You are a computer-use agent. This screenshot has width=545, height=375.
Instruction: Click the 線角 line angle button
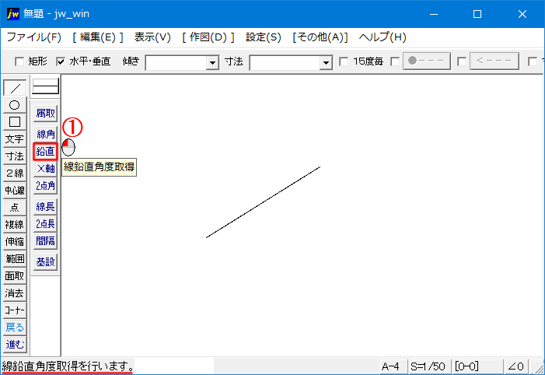click(x=46, y=134)
